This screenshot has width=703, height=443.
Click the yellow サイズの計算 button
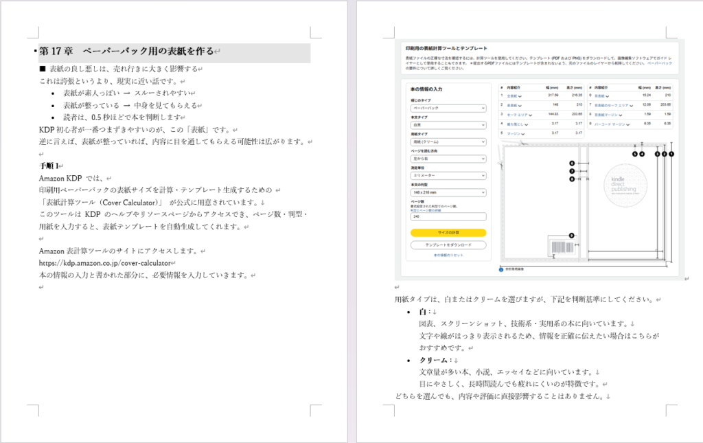click(448, 233)
